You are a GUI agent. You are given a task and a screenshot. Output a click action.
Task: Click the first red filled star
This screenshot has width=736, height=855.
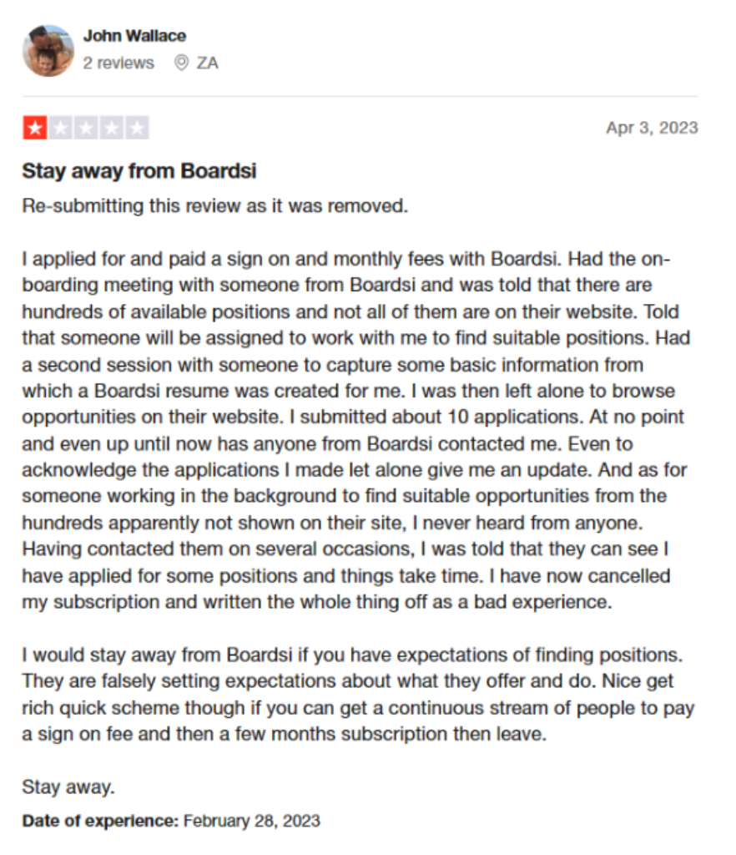[35, 128]
